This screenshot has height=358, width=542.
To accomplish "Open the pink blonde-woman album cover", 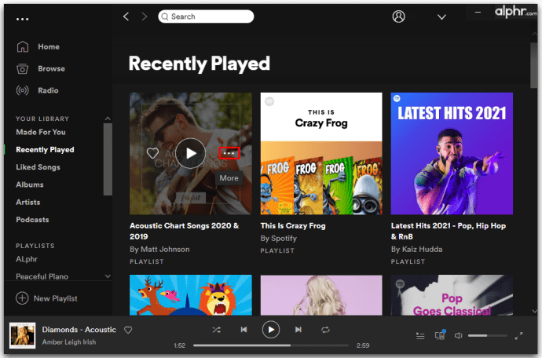I will [x=321, y=295].
